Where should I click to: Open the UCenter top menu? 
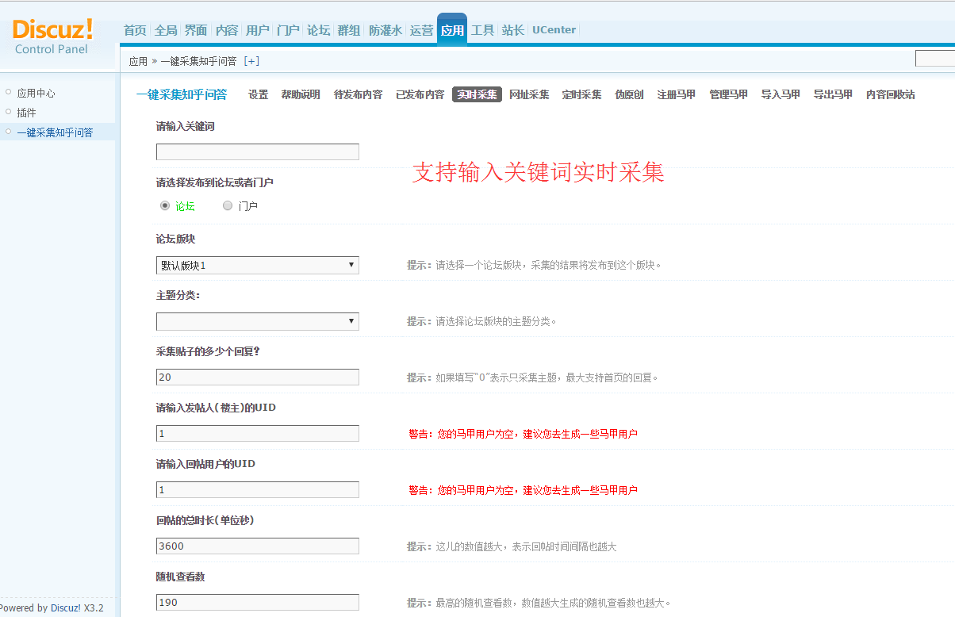pyautogui.click(x=554, y=30)
